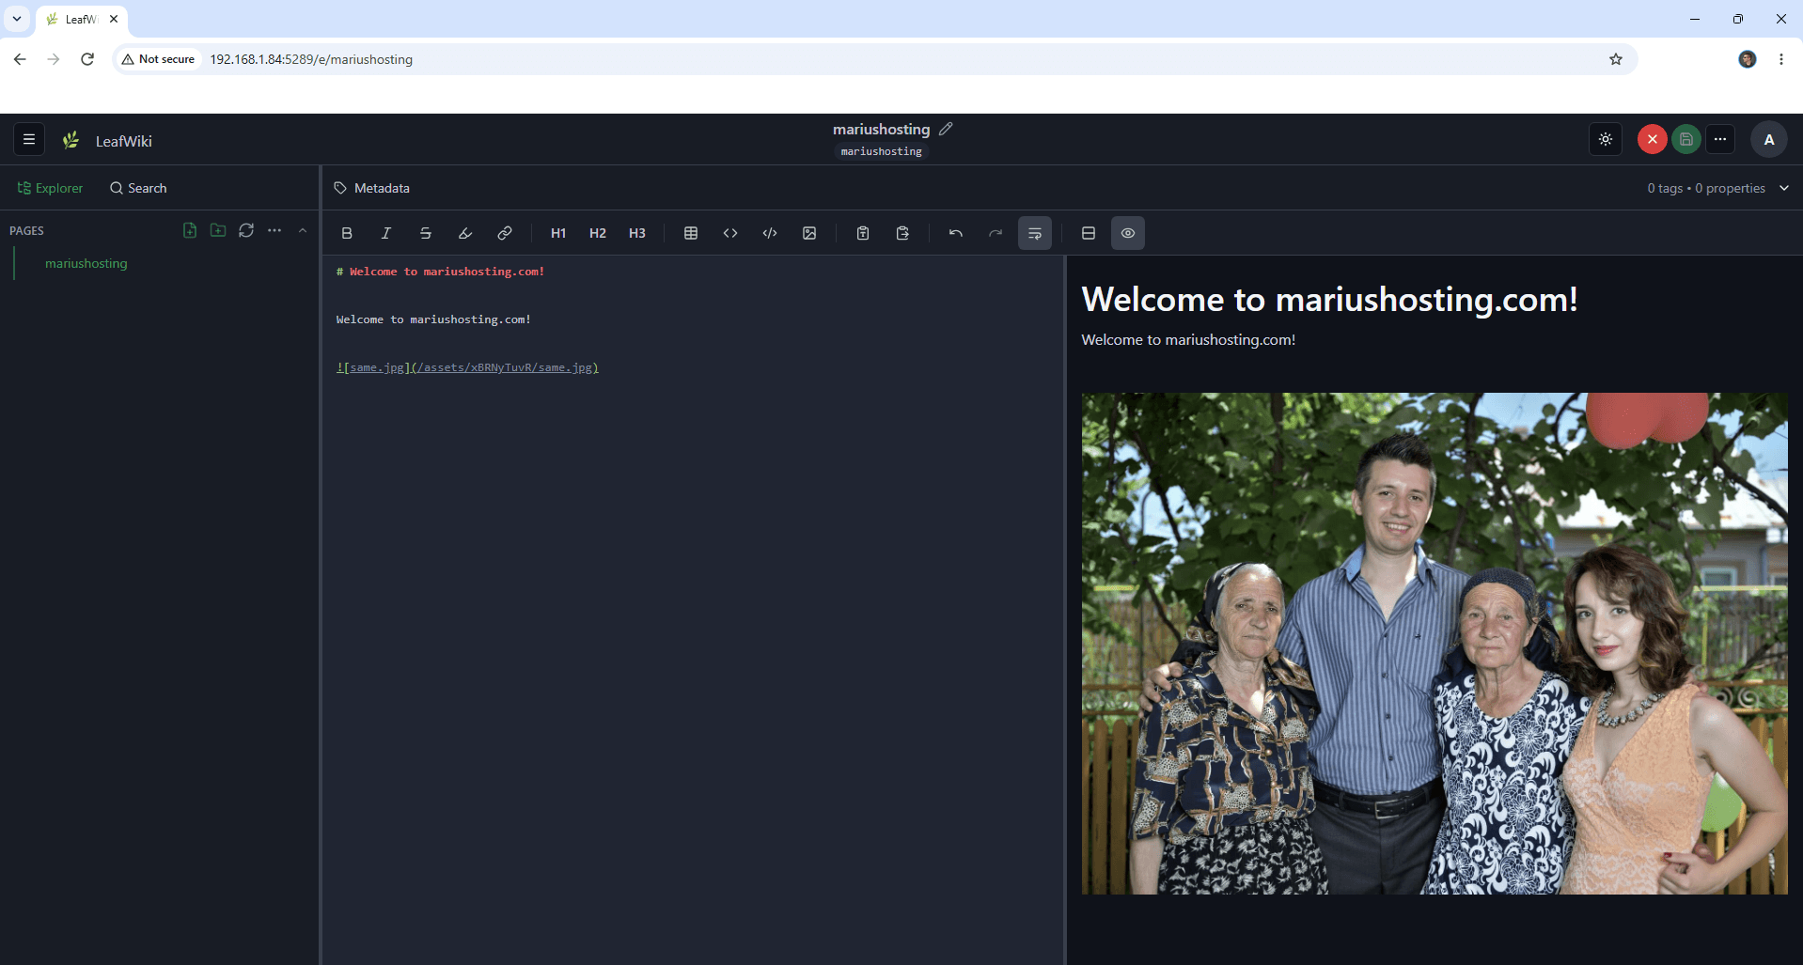Toggle light and dark theme
This screenshot has height=965, width=1803.
coord(1606,140)
